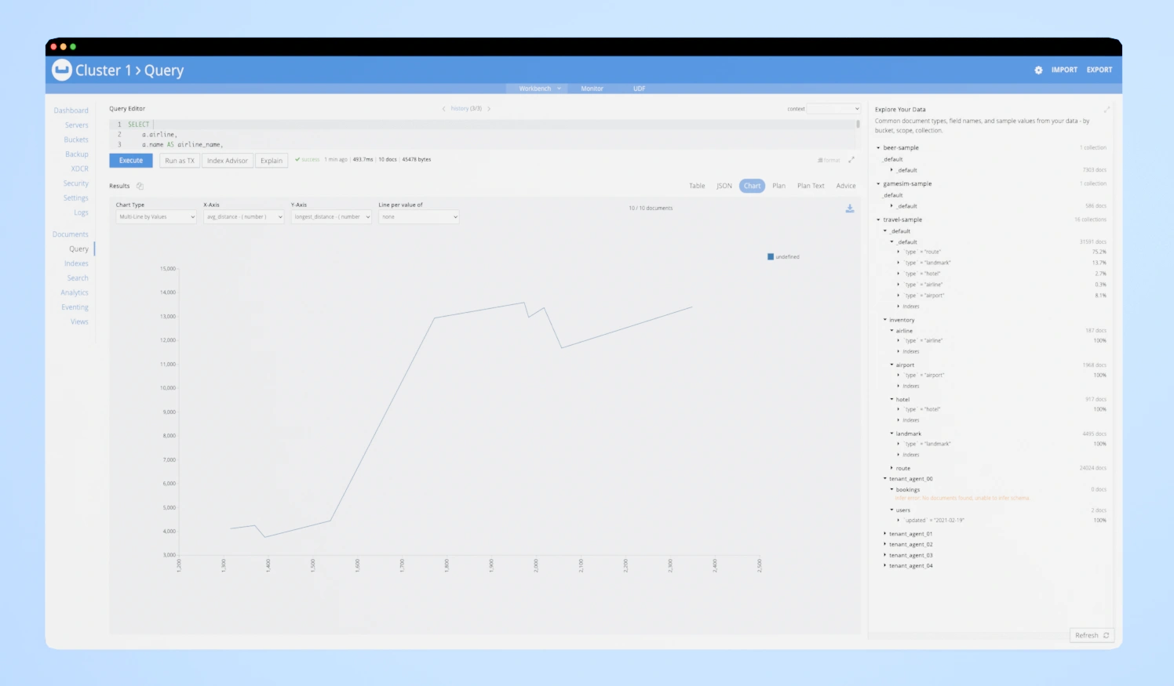Click the format query control
The image size is (1174, 686).
click(x=829, y=160)
